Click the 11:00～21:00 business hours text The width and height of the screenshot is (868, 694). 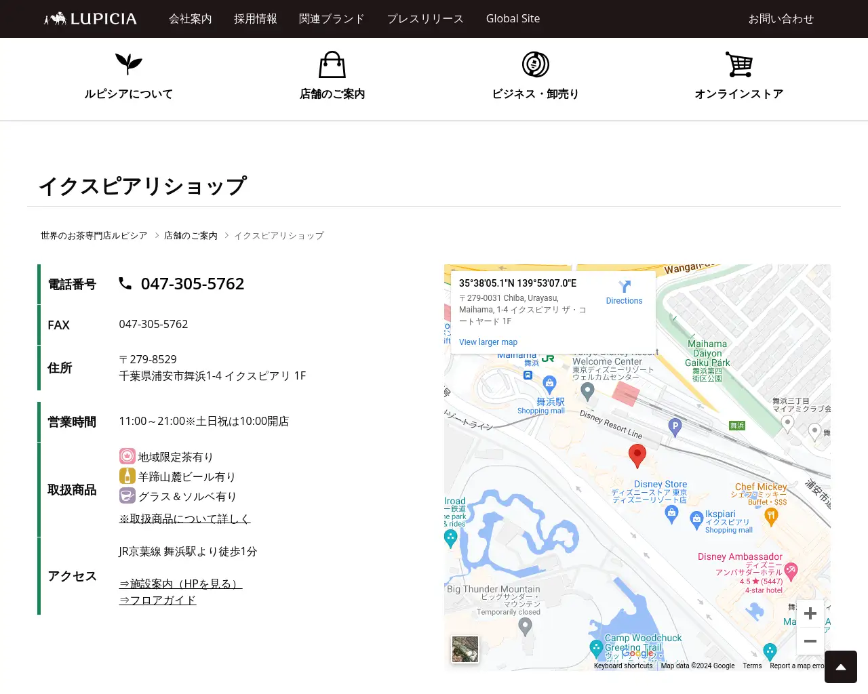pos(204,422)
